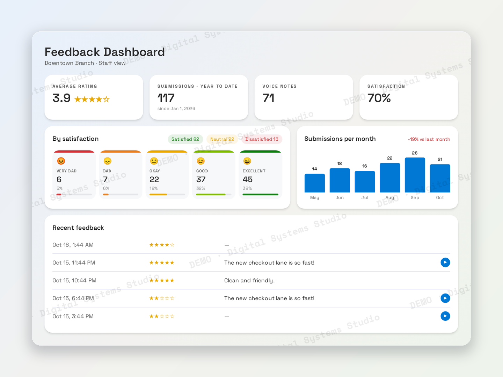The height and width of the screenshot is (377, 503).
Task: Click the angry Very Bad emoji
Action: coord(61,161)
